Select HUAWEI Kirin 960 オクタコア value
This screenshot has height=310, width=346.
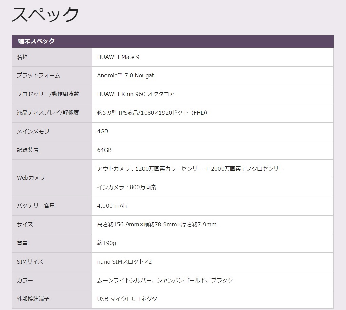point(136,94)
